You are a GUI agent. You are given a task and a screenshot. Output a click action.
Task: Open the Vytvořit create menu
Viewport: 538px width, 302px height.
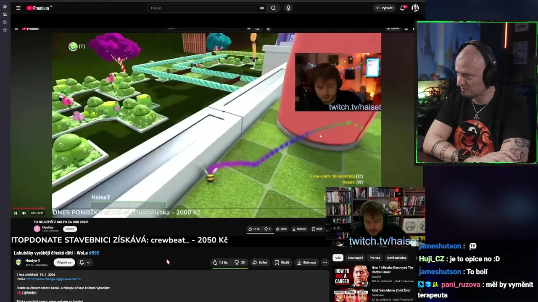[x=384, y=8]
